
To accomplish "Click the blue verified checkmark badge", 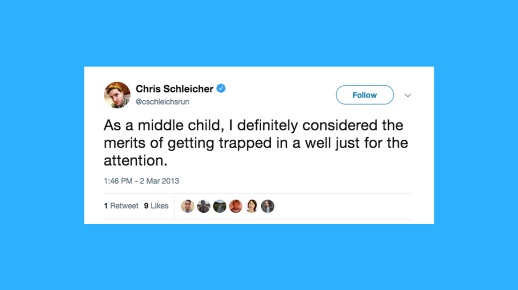I will 221,88.
